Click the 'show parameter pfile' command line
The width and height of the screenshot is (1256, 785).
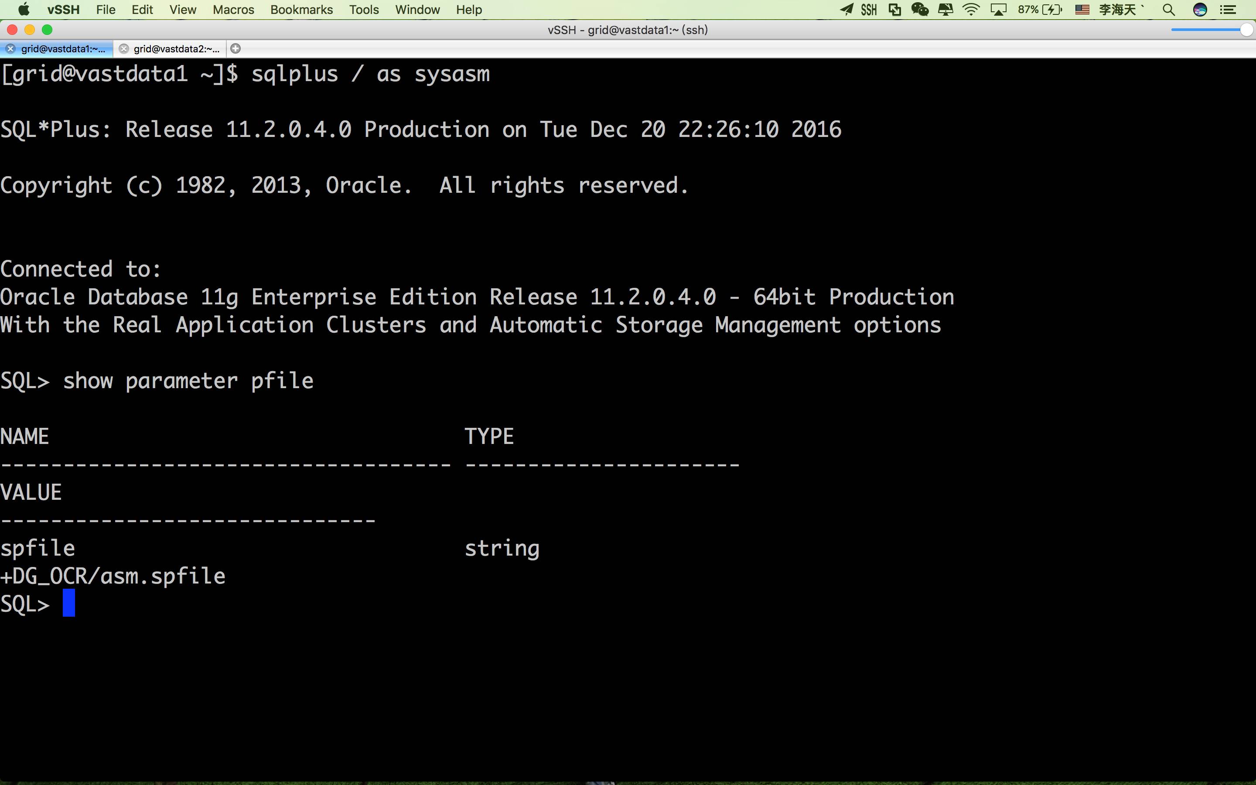(157, 382)
